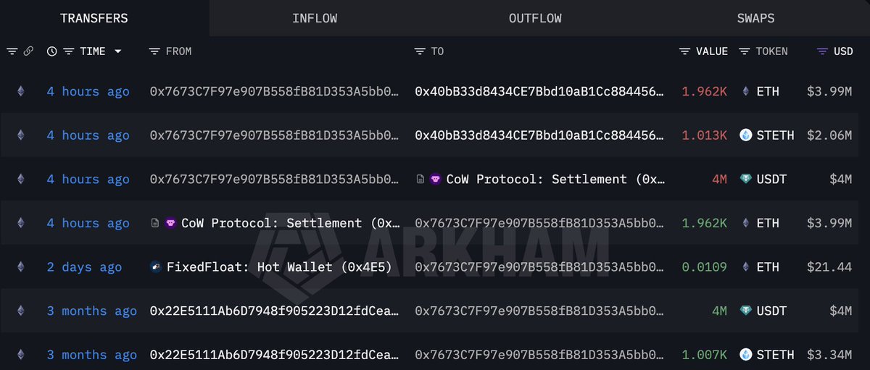Screen dimensions: 870x370
Task: Click the CoW Protocol icon in TO column
Action: click(x=436, y=180)
